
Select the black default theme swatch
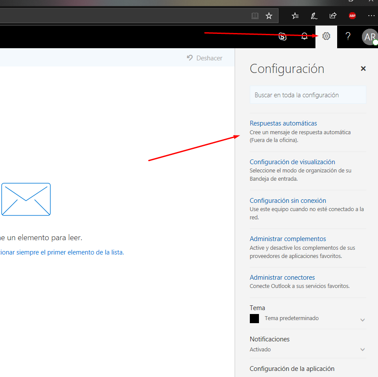point(255,318)
